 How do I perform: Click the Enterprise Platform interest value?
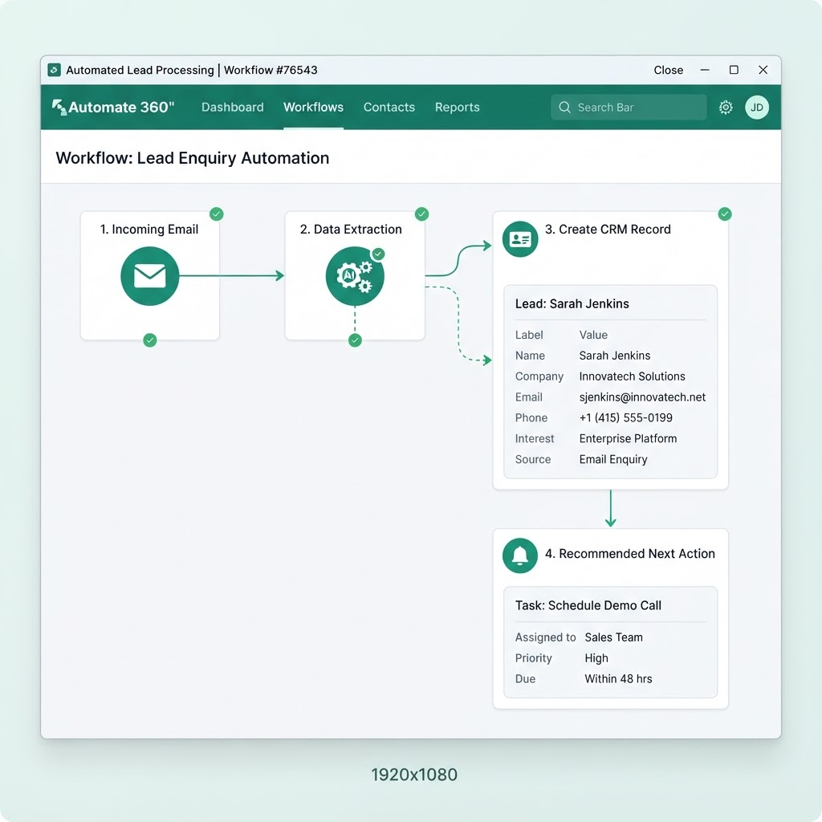click(628, 439)
